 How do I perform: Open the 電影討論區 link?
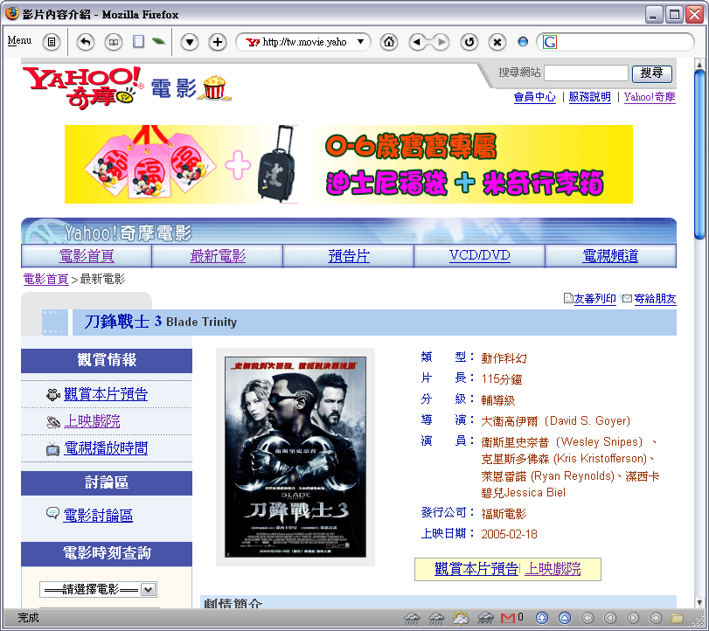click(98, 516)
